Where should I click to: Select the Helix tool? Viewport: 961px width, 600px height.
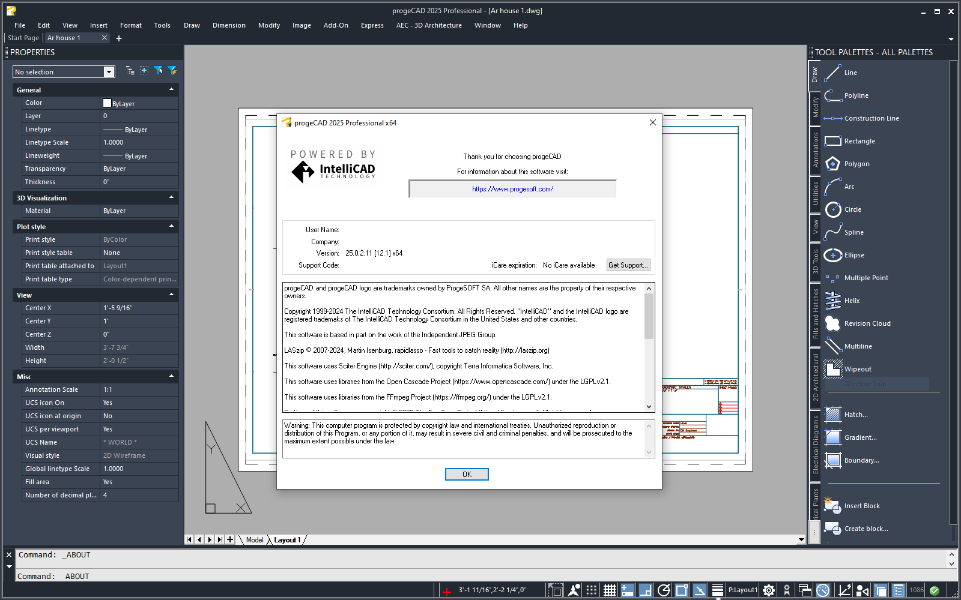click(853, 301)
